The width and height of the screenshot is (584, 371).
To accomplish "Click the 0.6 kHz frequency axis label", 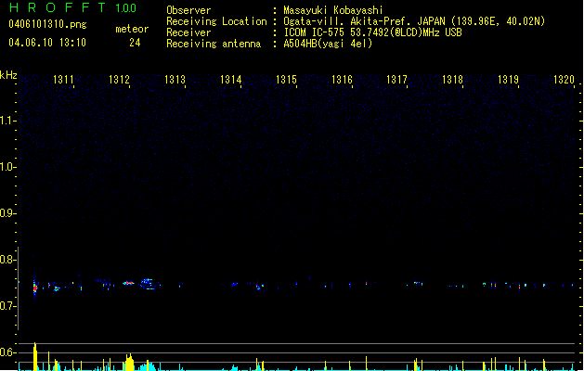I will click(7, 352).
